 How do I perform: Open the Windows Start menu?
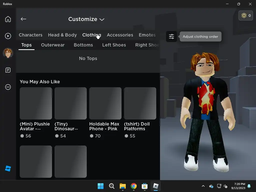[x=100, y=186]
